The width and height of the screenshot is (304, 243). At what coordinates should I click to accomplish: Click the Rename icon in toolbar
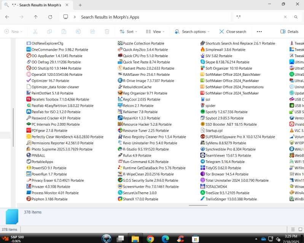click(x=78, y=32)
